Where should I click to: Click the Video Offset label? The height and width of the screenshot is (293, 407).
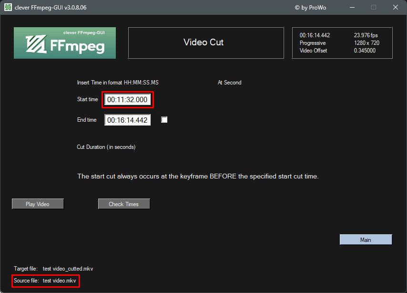pos(313,51)
